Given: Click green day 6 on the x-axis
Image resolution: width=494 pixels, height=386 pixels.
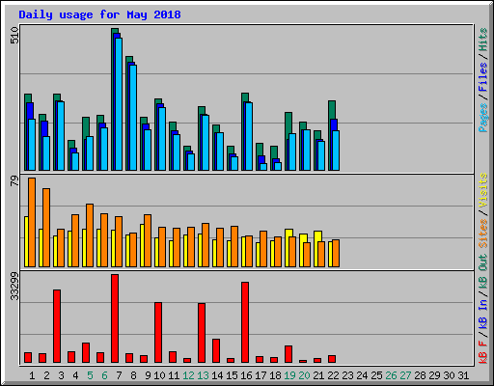Looking at the screenshot, I should pyautogui.click(x=104, y=375).
